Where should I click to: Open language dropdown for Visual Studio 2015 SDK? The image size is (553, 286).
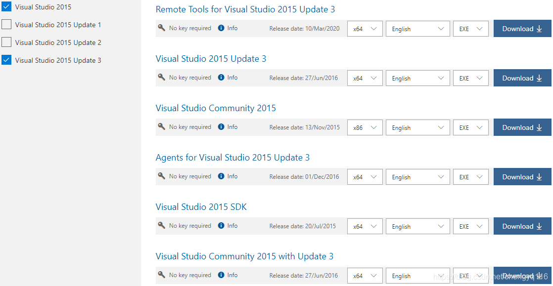pyautogui.click(x=418, y=226)
